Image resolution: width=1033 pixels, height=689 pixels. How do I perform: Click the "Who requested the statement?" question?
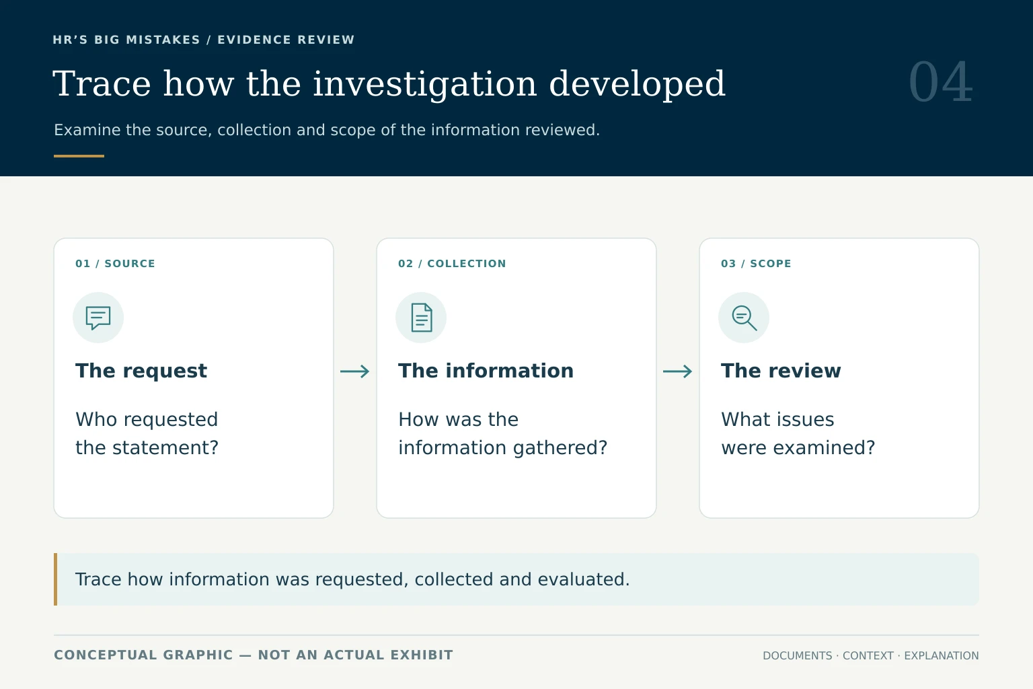[147, 433]
